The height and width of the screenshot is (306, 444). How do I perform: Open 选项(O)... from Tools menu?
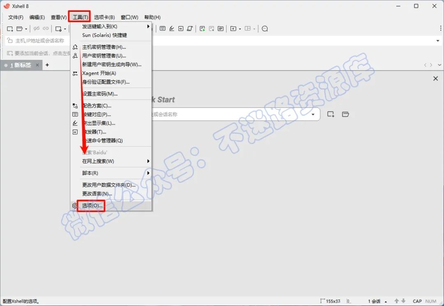pyautogui.click(x=111, y=206)
